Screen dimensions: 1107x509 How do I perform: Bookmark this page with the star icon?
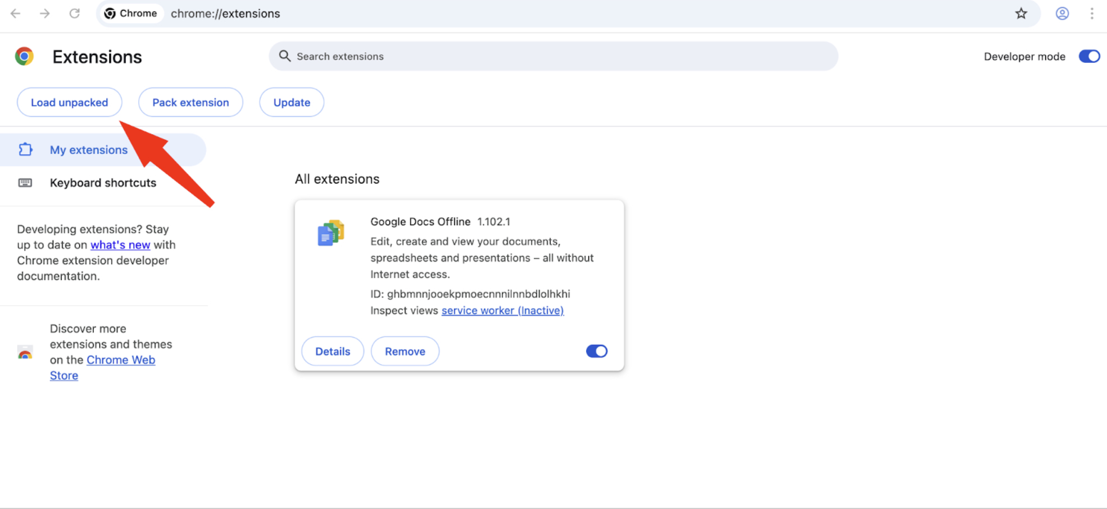click(1021, 13)
